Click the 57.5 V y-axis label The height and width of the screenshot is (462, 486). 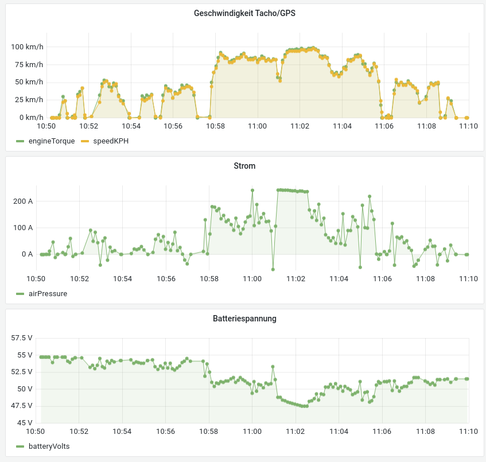click(22, 338)
